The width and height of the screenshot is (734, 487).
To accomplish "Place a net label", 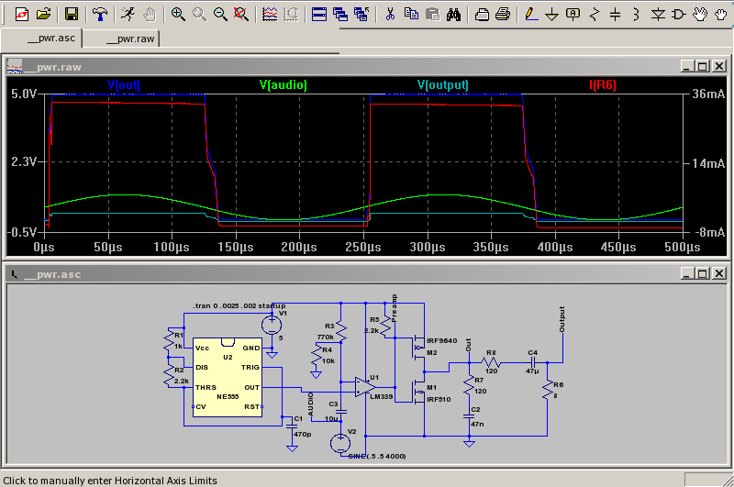I will (573, 14).
